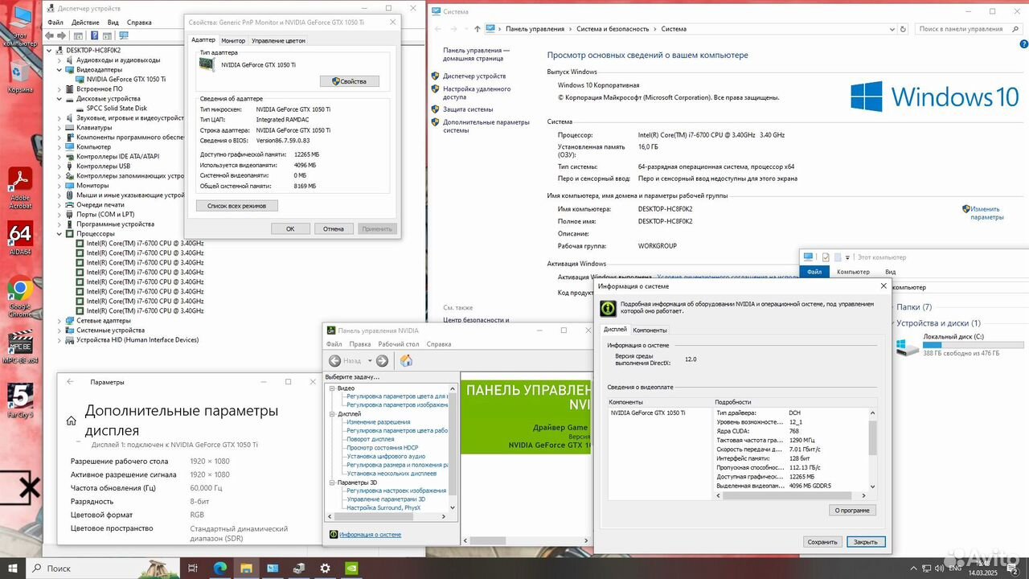Open the MPC-BE x64 desktop shortcut

20,346
